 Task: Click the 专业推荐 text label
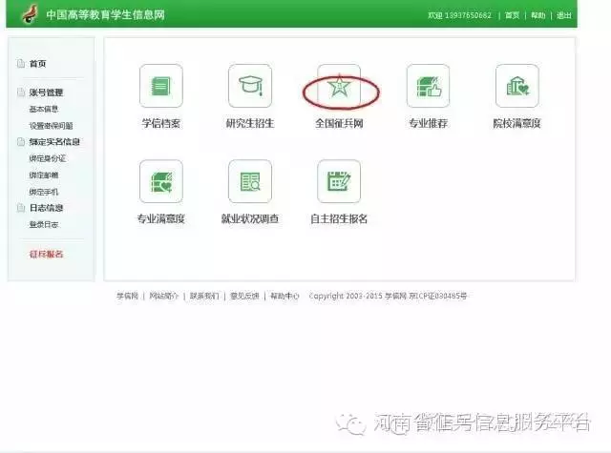428,123
